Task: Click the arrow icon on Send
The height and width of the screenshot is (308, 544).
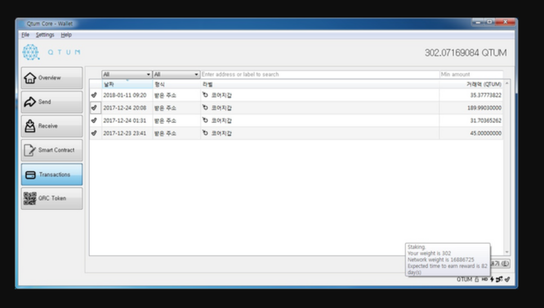Action: (x=30, y=102)
